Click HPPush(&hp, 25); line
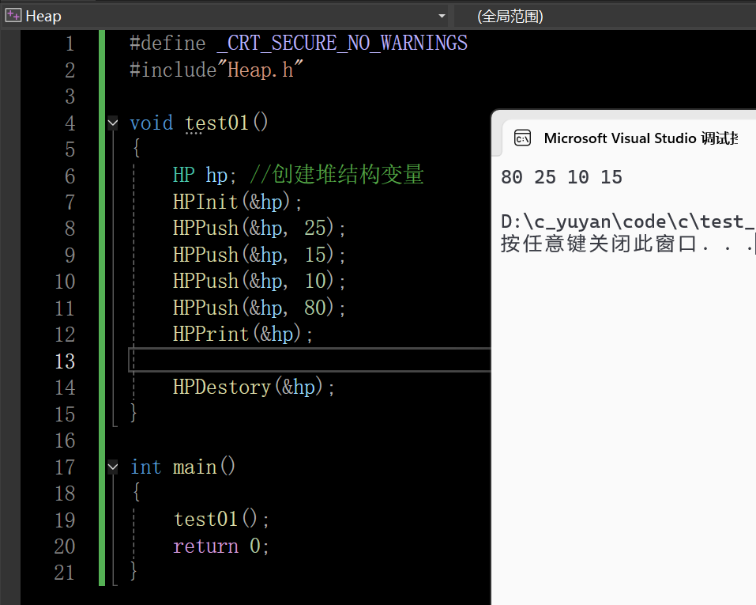756x605 pixels. pyautogui.click(x=259, y=228)
